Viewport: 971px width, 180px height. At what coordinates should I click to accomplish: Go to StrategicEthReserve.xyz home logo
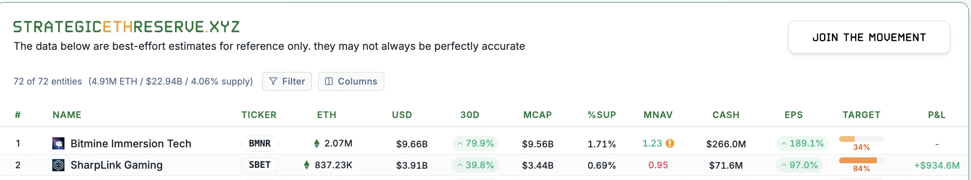coord(126,27)
